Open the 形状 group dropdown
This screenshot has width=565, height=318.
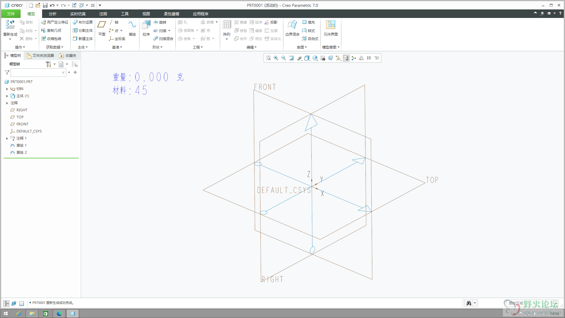click(157, 47)
